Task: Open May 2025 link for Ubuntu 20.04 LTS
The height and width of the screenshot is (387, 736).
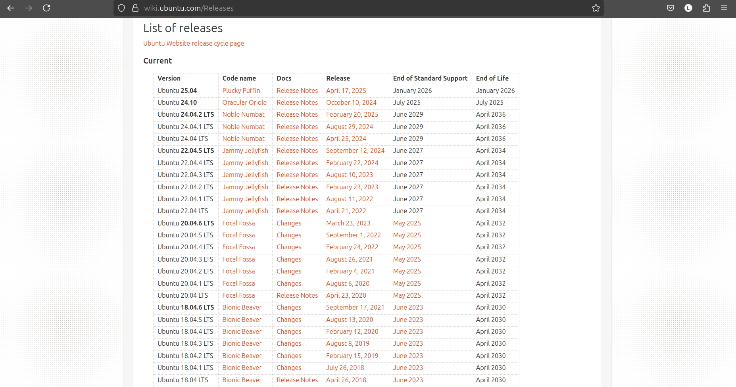Action: (407, 295)
